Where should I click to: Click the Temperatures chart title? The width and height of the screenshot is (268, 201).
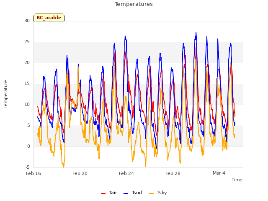[x=134, y=4]
